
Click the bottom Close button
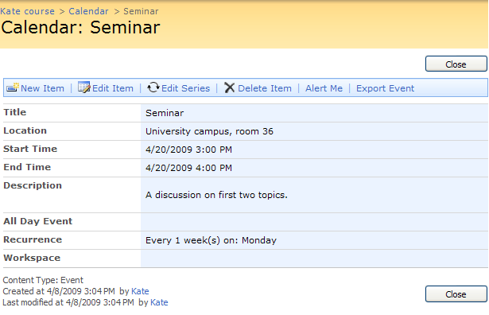(456, 294)
